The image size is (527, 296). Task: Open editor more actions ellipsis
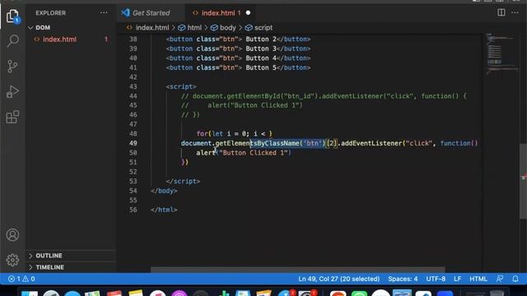(515, 13)
